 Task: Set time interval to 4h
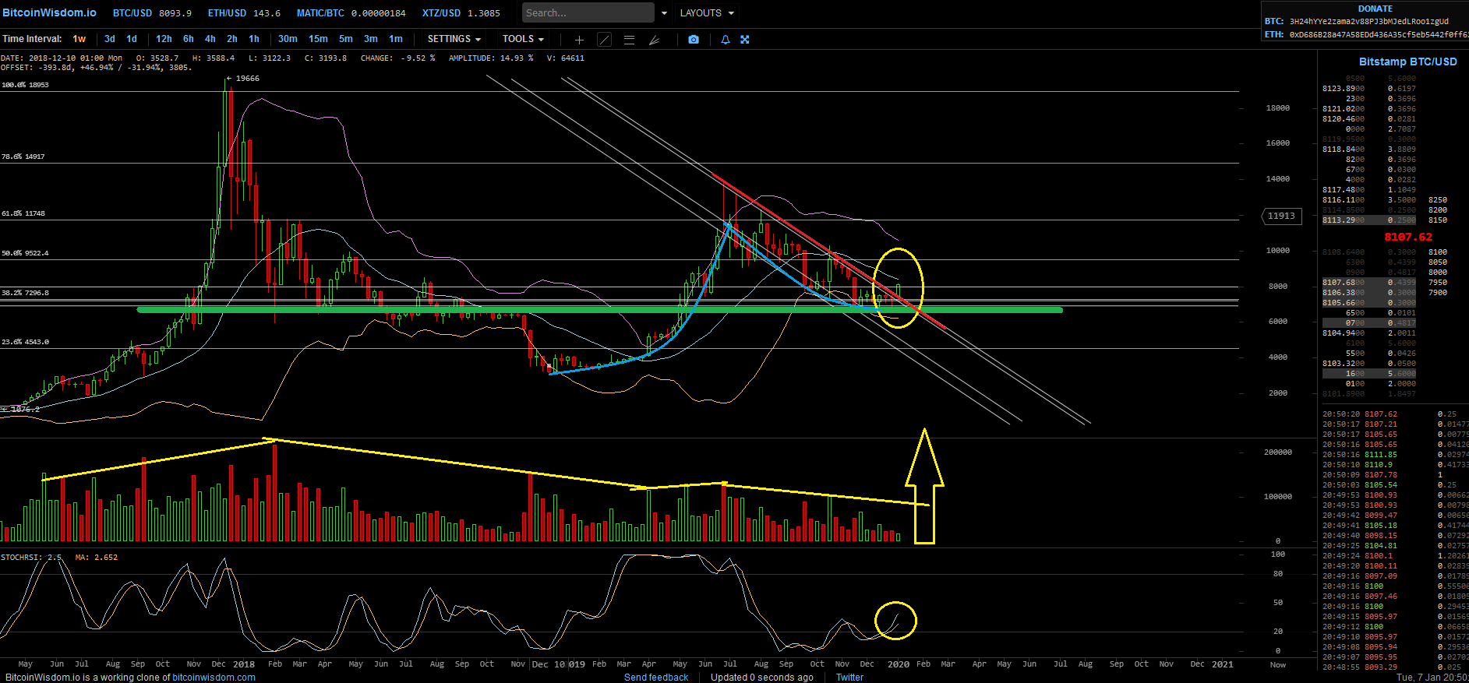(x=210, y=39)
